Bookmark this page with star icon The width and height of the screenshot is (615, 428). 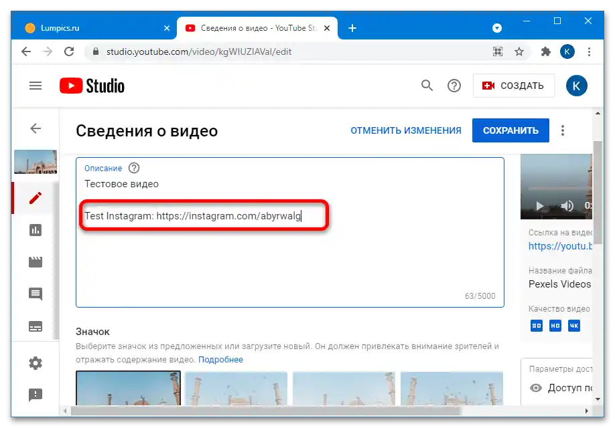pos(519,51)
